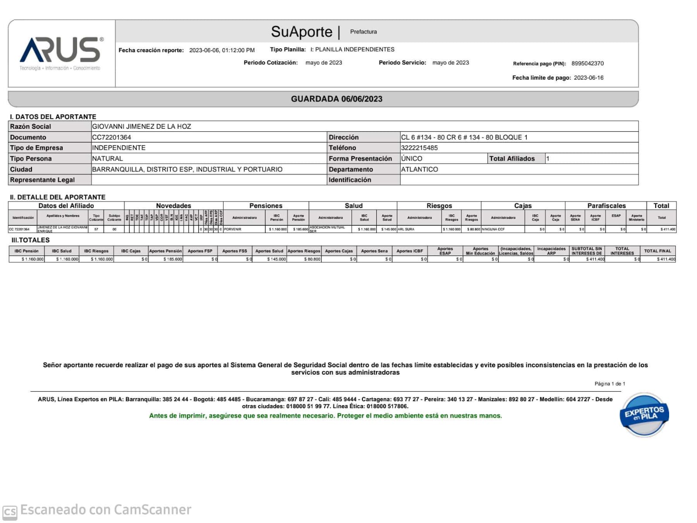697x523 pixels.
Task: Click the payment reference PIN 8995042370
Action: [587, 64]
